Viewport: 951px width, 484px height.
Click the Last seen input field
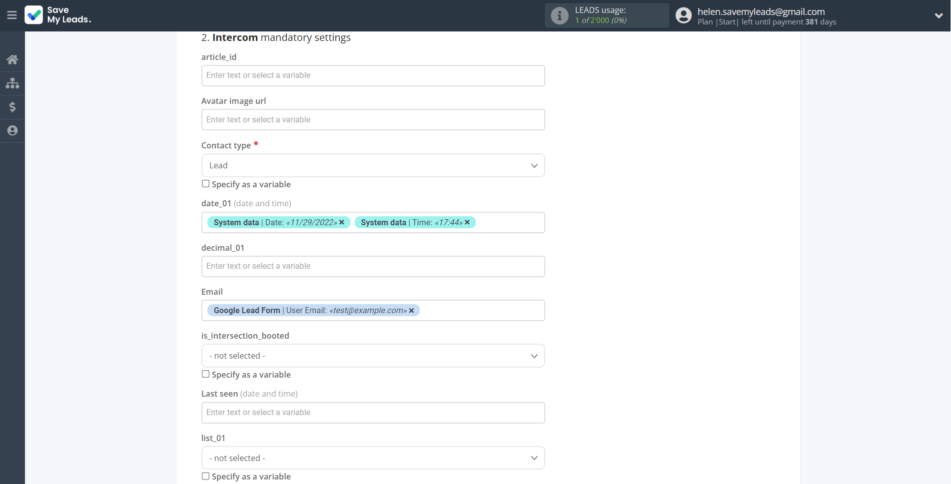click(x=373, y=413)
